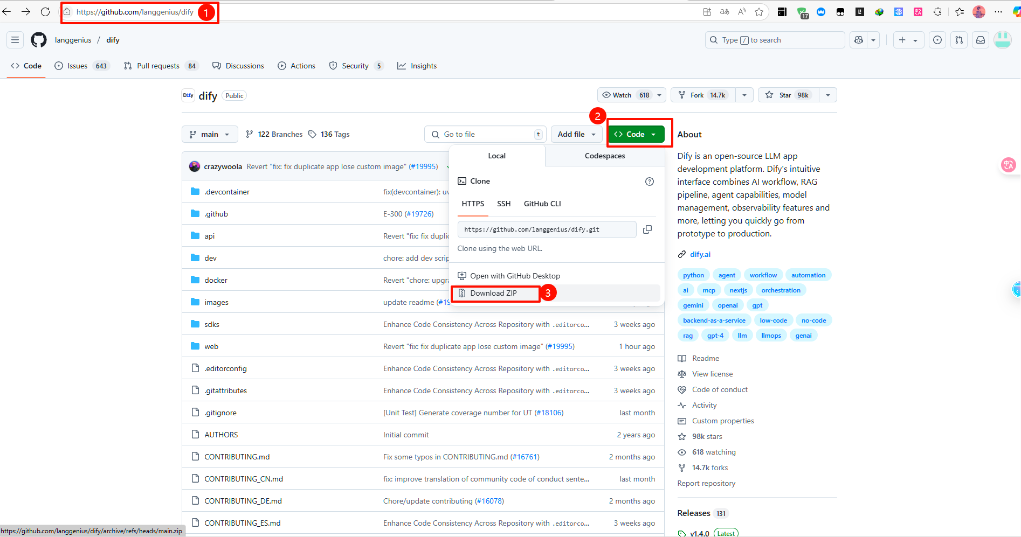Open the notifications inbox icon

click(x=981, y=40)
